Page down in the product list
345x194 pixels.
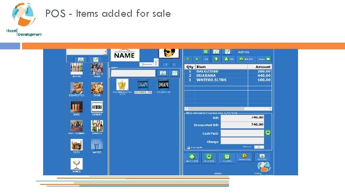(175, 73)
